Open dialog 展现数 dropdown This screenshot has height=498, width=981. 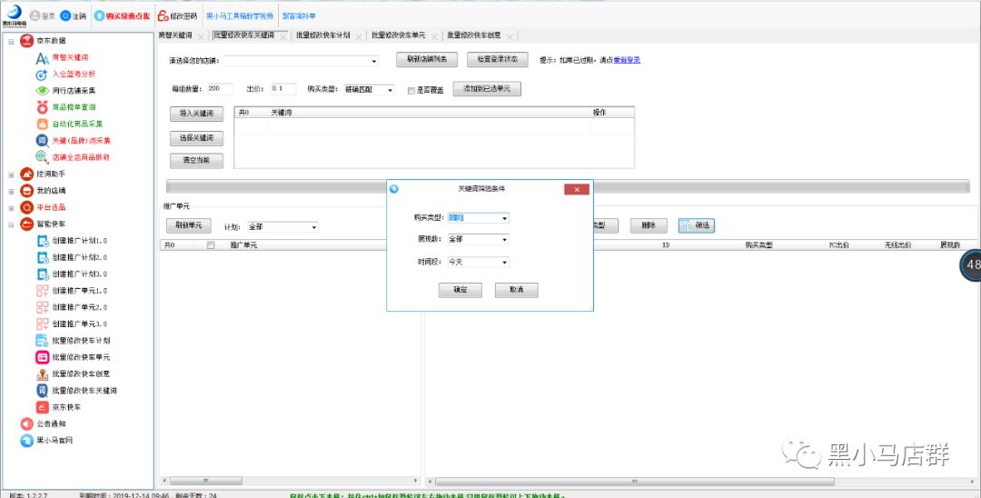coord(478,239)
